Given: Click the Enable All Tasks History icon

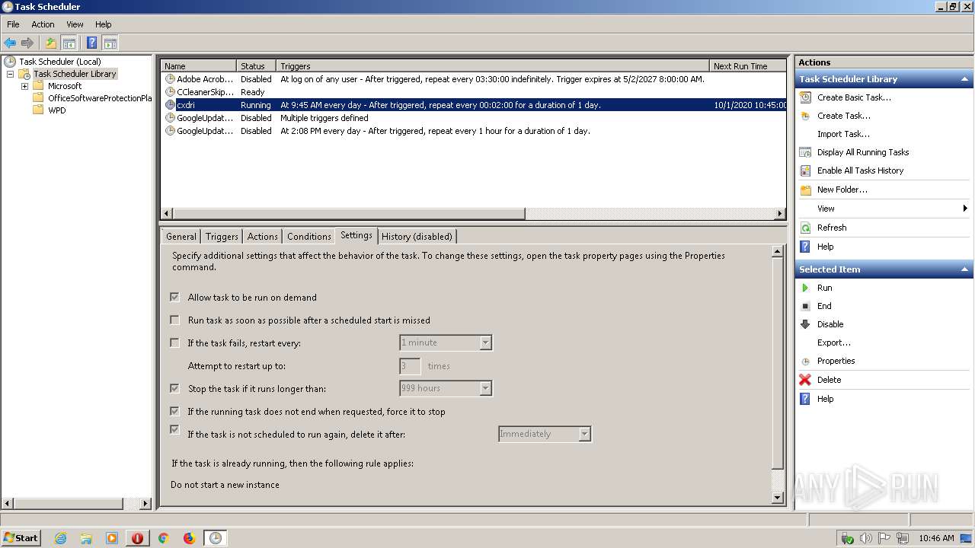Looking at the screenshot, I should point(805,170).
